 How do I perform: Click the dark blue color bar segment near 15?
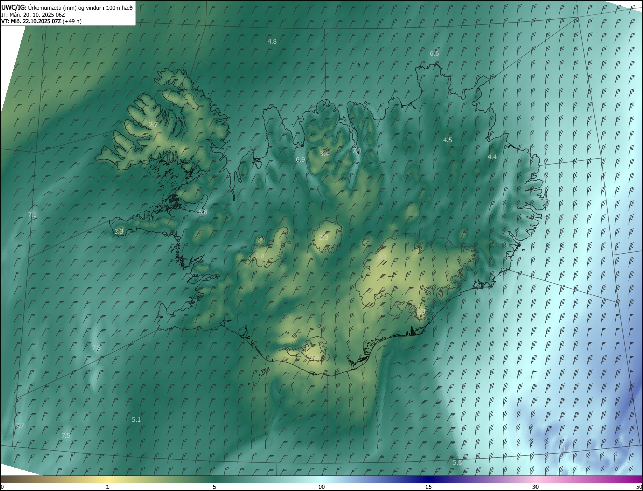[428, 480]
